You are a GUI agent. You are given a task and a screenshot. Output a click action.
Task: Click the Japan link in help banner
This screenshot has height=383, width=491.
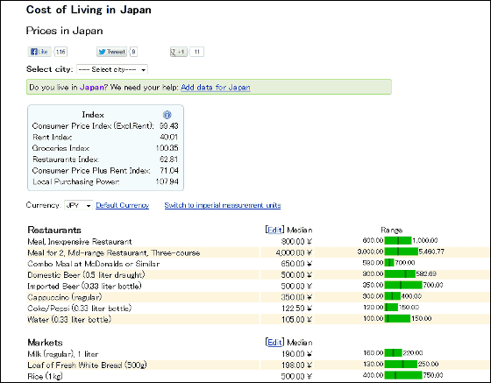click(91, 88)
